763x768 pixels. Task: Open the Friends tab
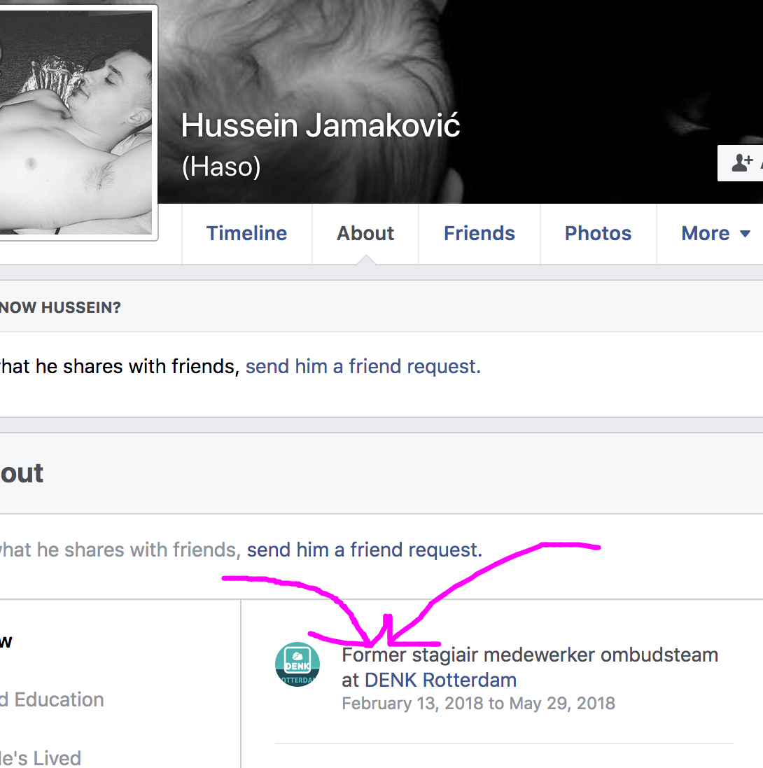click(479, 234)
